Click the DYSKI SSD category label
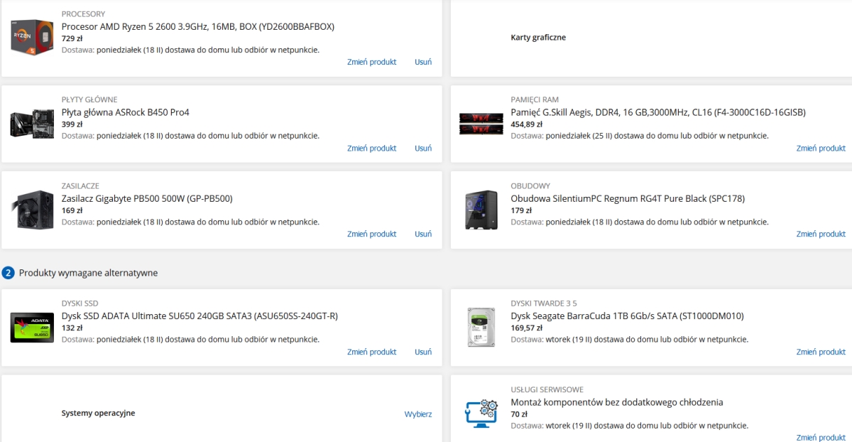Screen dimensions: 852x442 pos(80,303)
